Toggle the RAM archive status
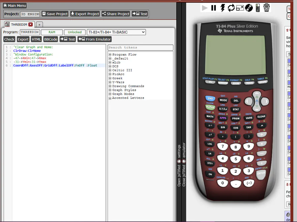This screenshot has height=222, width=297. (52, 32)
